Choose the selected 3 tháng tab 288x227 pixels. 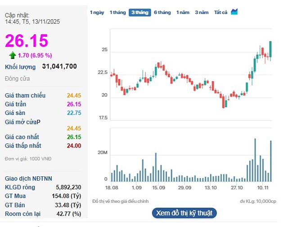coord(139,13)
